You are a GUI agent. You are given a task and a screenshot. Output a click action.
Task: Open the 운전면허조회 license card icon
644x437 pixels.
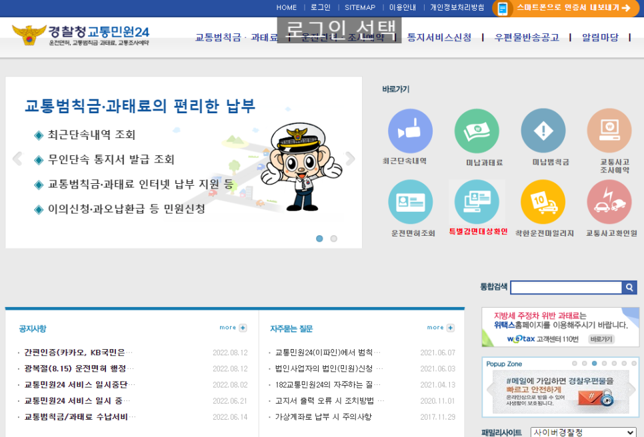coord(410,201)
